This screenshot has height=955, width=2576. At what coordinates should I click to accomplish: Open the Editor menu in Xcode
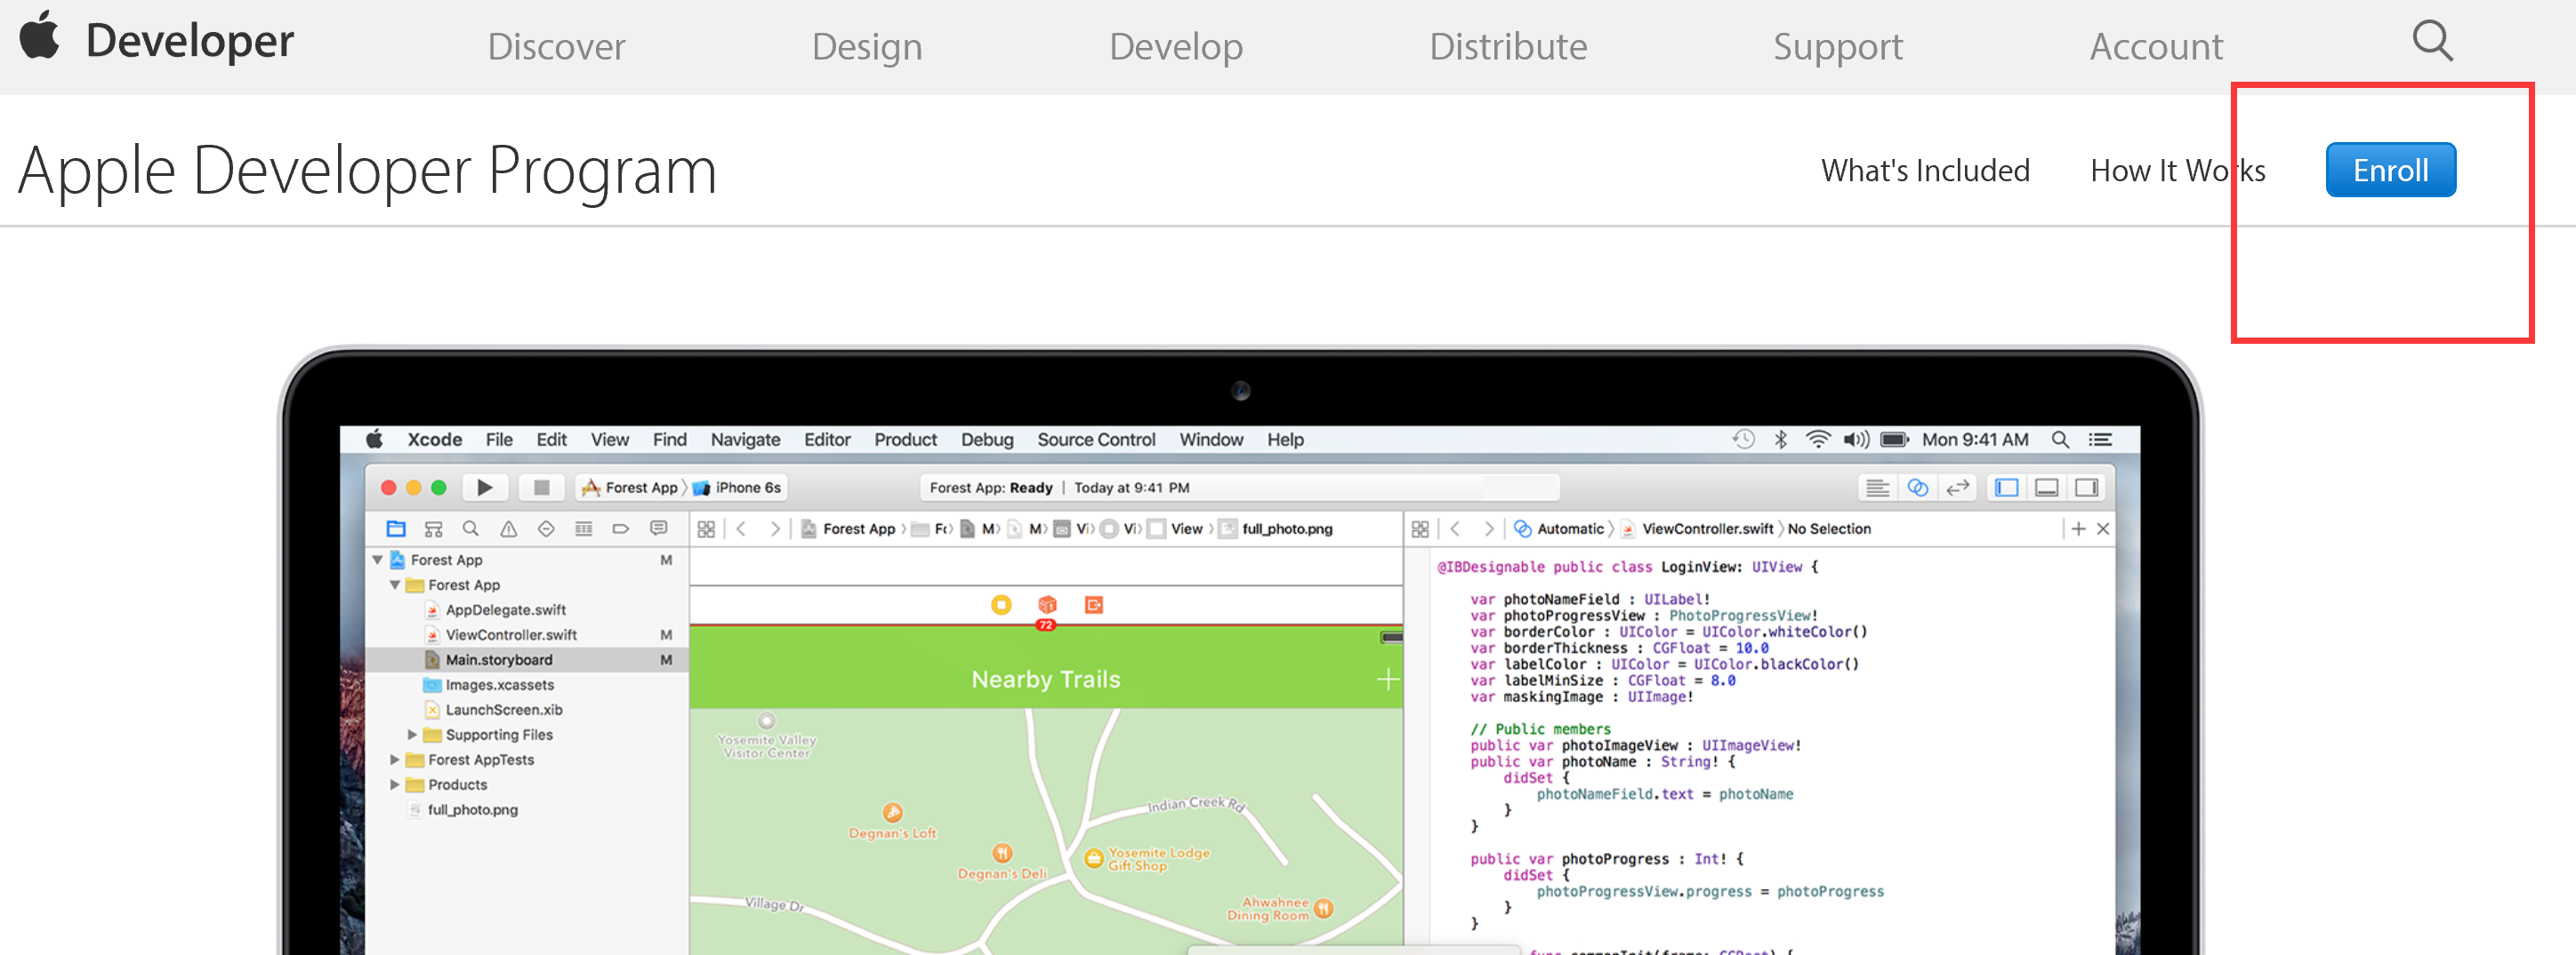tap(827, 440)
